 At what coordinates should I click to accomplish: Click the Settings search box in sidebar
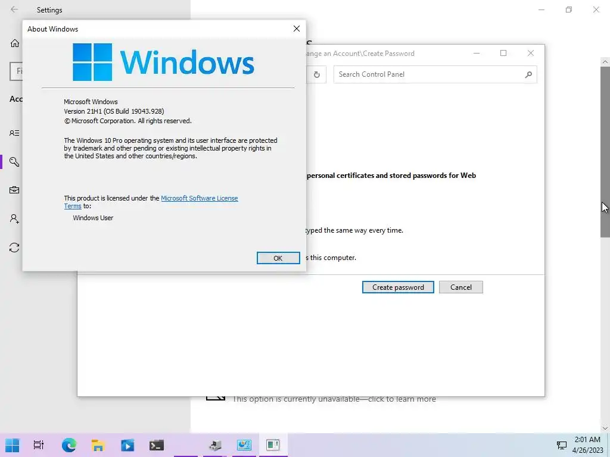pos(16,71)
